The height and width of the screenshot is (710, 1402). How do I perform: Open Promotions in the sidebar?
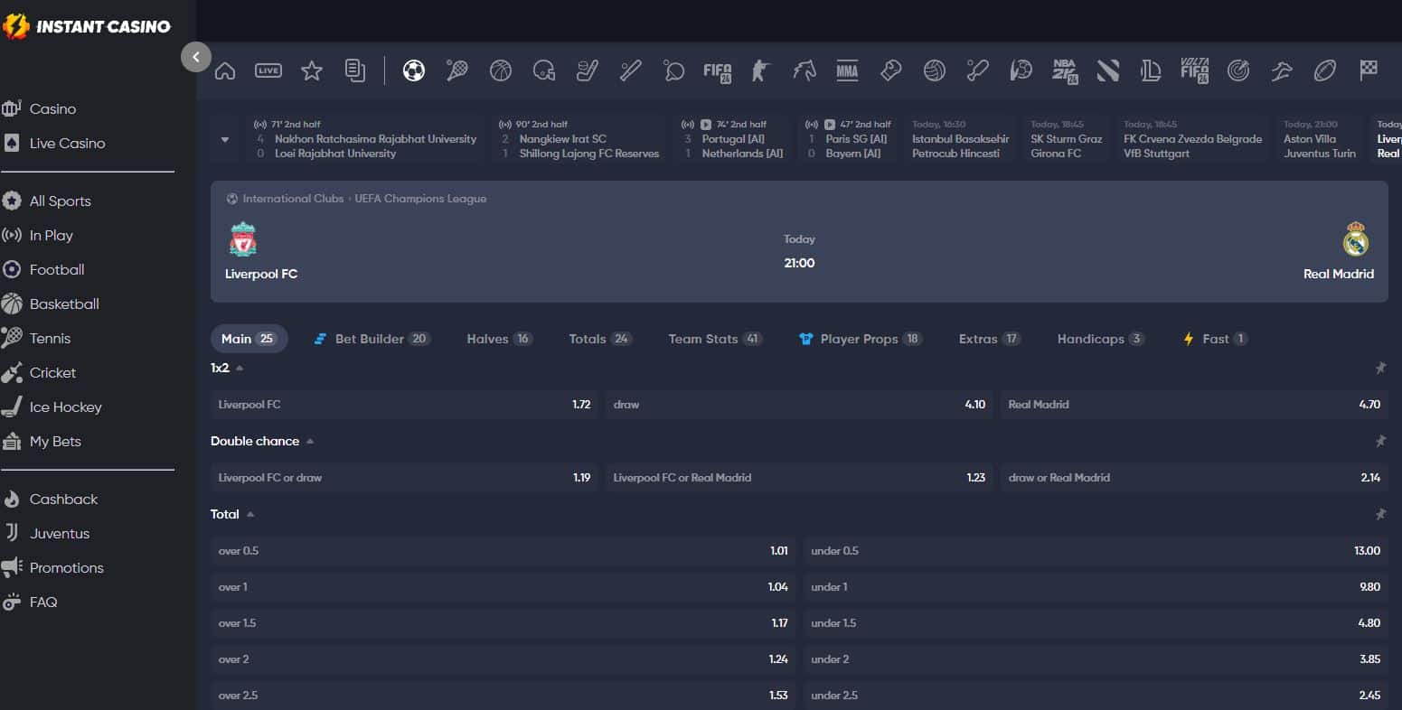53,567
